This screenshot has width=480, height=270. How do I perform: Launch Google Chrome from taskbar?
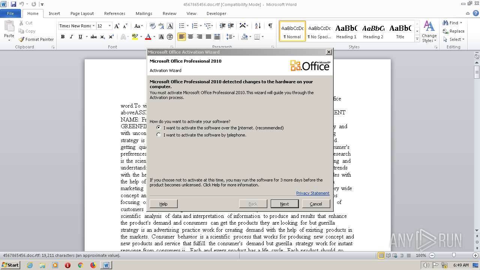80,265
